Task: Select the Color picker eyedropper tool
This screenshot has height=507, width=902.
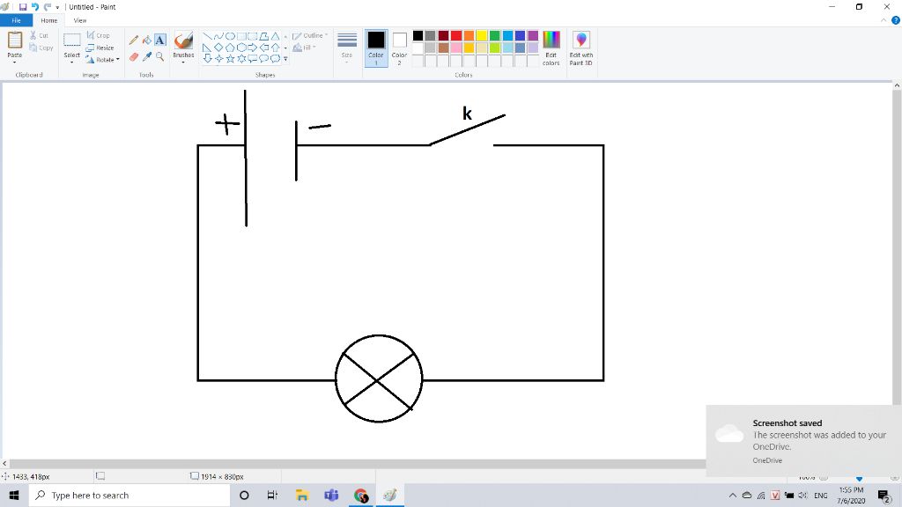Action: [147, 56]
